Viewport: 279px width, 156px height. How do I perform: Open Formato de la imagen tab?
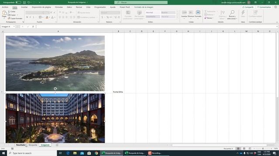[x=143, y=7]
